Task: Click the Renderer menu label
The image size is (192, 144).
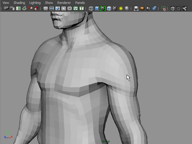Action: coord(64,3)
